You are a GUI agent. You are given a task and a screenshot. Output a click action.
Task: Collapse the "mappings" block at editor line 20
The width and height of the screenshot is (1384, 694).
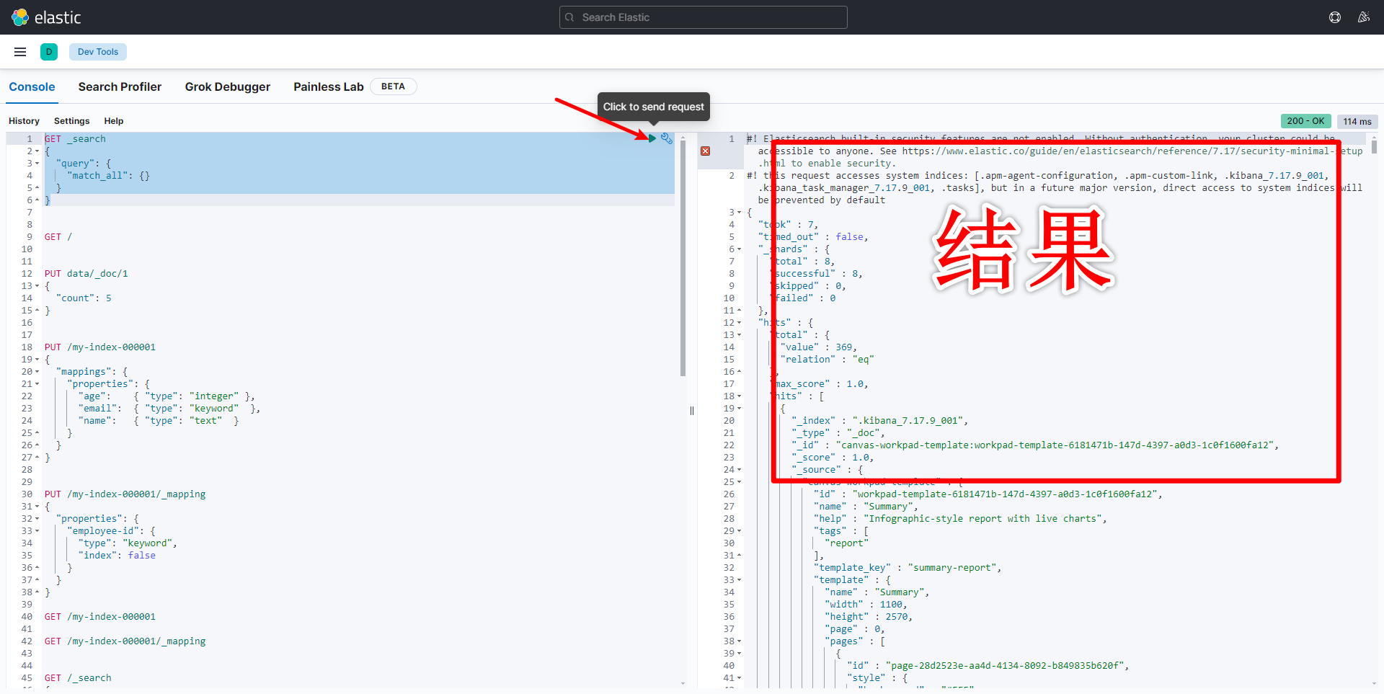point(37,372)
